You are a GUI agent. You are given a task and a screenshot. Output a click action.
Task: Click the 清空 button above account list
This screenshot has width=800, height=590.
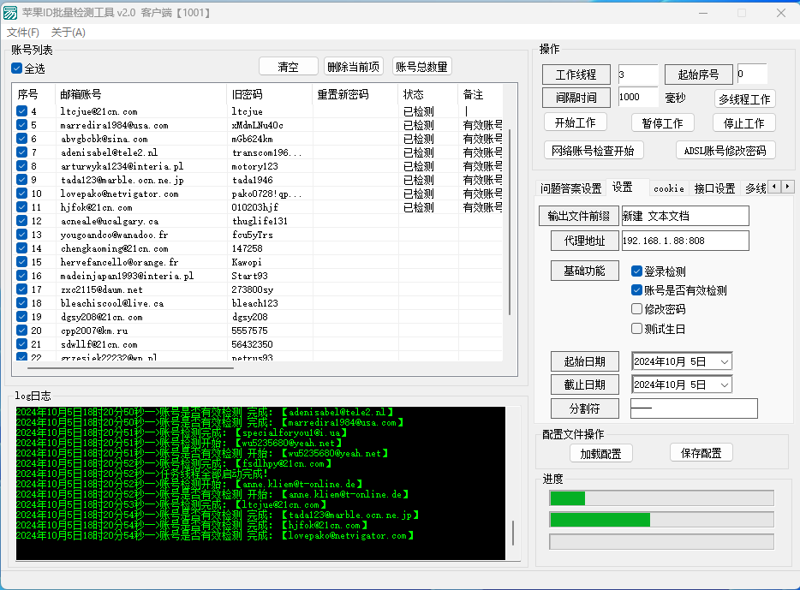(x=288, y=67)
